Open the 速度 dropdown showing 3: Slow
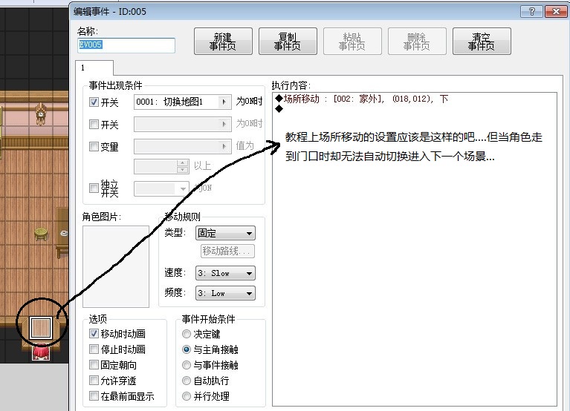 (225, 273)
